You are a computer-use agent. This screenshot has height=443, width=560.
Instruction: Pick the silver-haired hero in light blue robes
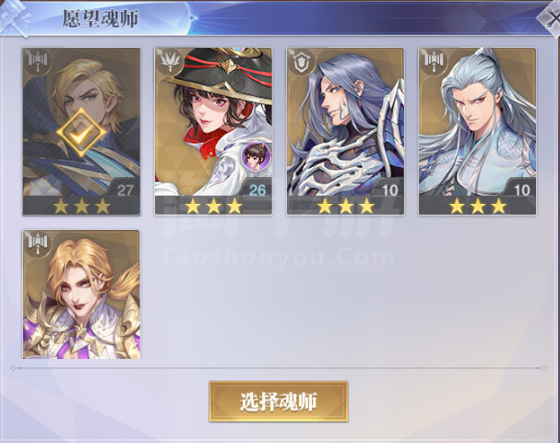478,131
